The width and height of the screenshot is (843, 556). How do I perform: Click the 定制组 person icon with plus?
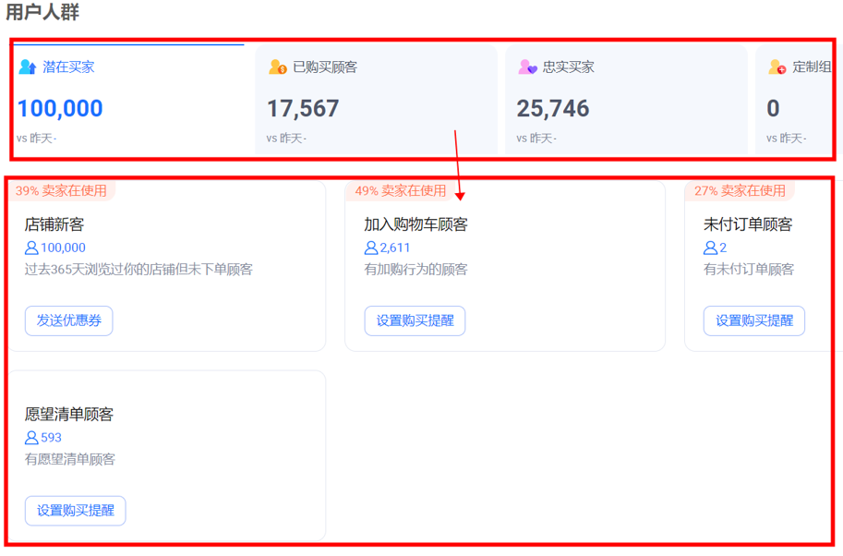click(777, 67)
